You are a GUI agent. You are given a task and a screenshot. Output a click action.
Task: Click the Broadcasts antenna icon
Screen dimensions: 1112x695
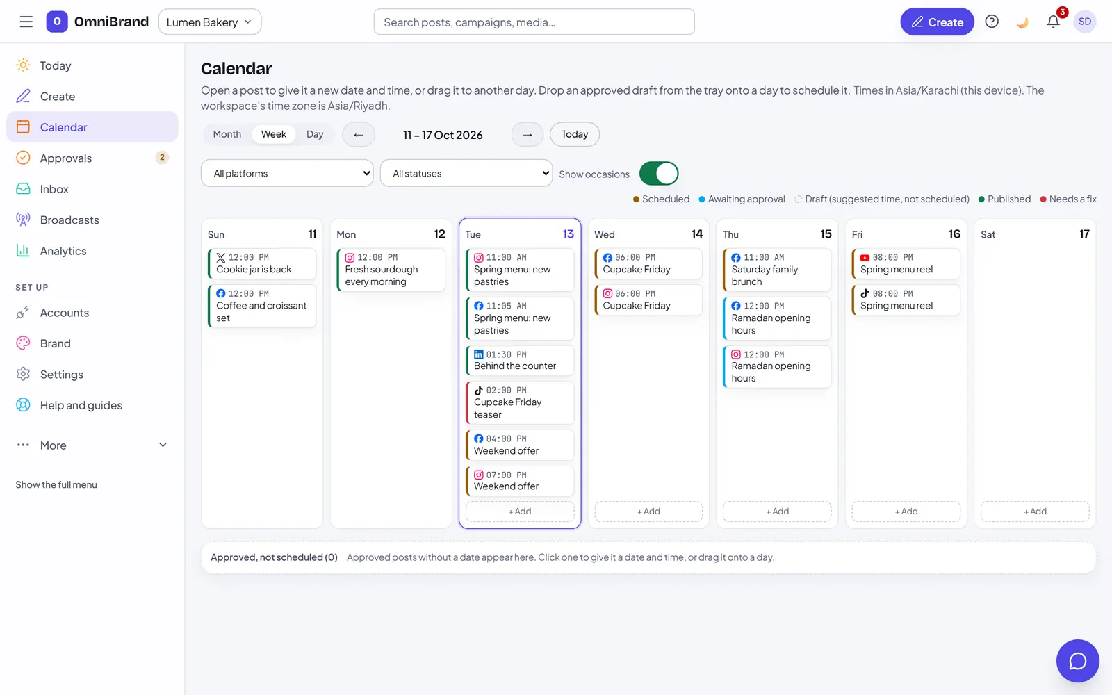click(x=23, y=220)
